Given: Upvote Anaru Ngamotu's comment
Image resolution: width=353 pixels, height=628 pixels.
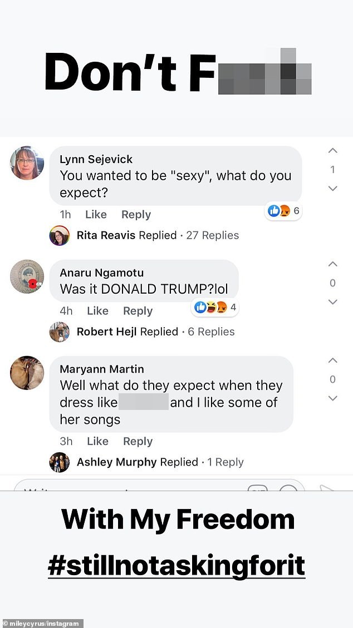Looking at the screenshot, I should (332, 264).
